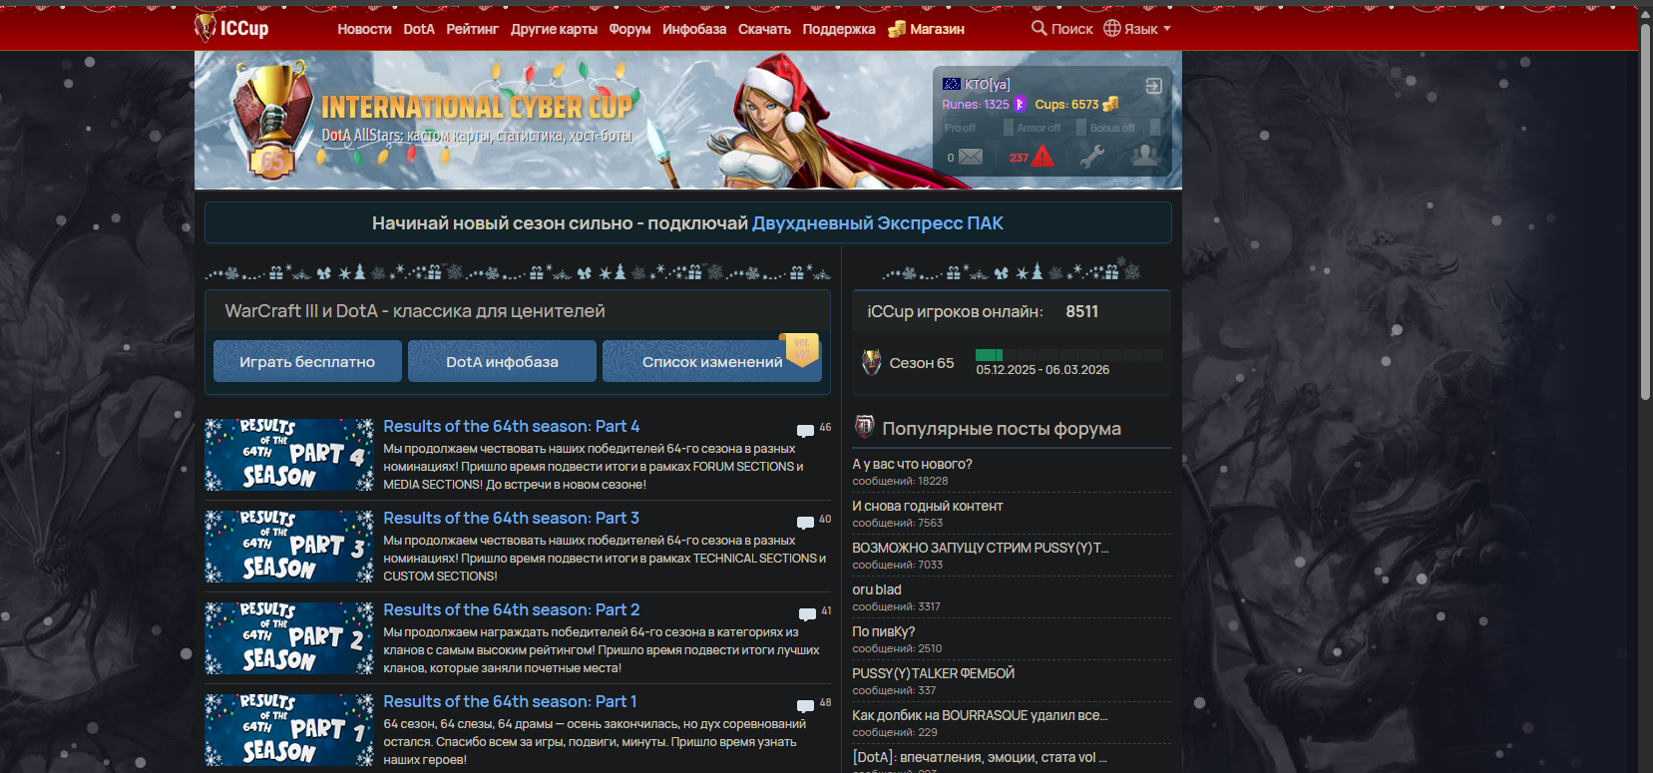Toggle the Bonus off switch
Screen dimensions: 1653x773
point(1124,128)
